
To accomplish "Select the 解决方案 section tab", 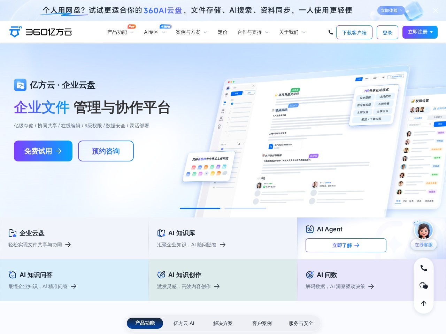I will point(223,323).
